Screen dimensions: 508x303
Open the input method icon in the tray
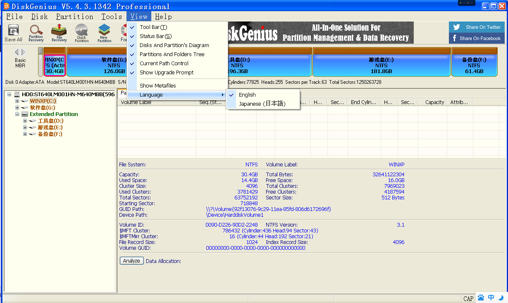pyautogui.click(x=491, y=298)
